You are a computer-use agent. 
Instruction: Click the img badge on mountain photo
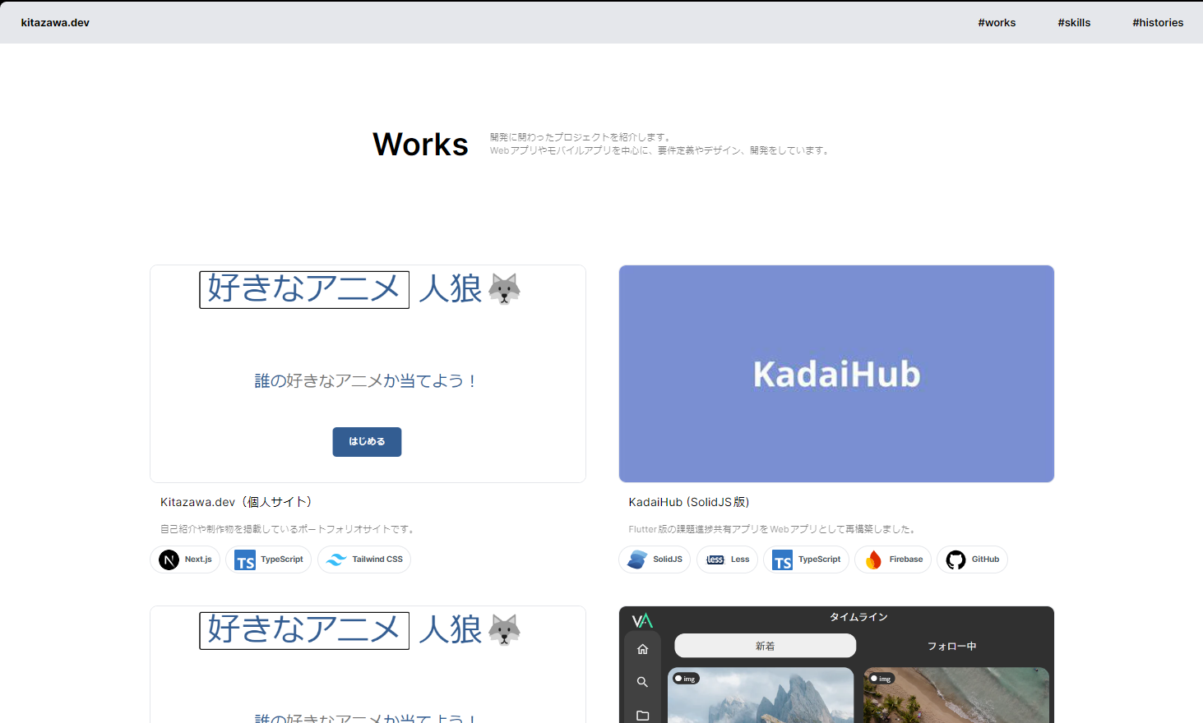pos(686,679)
